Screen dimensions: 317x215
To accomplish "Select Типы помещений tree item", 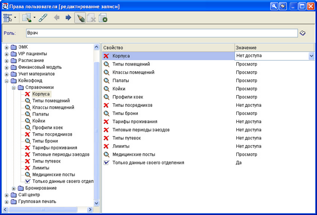I will coord(51,101).
